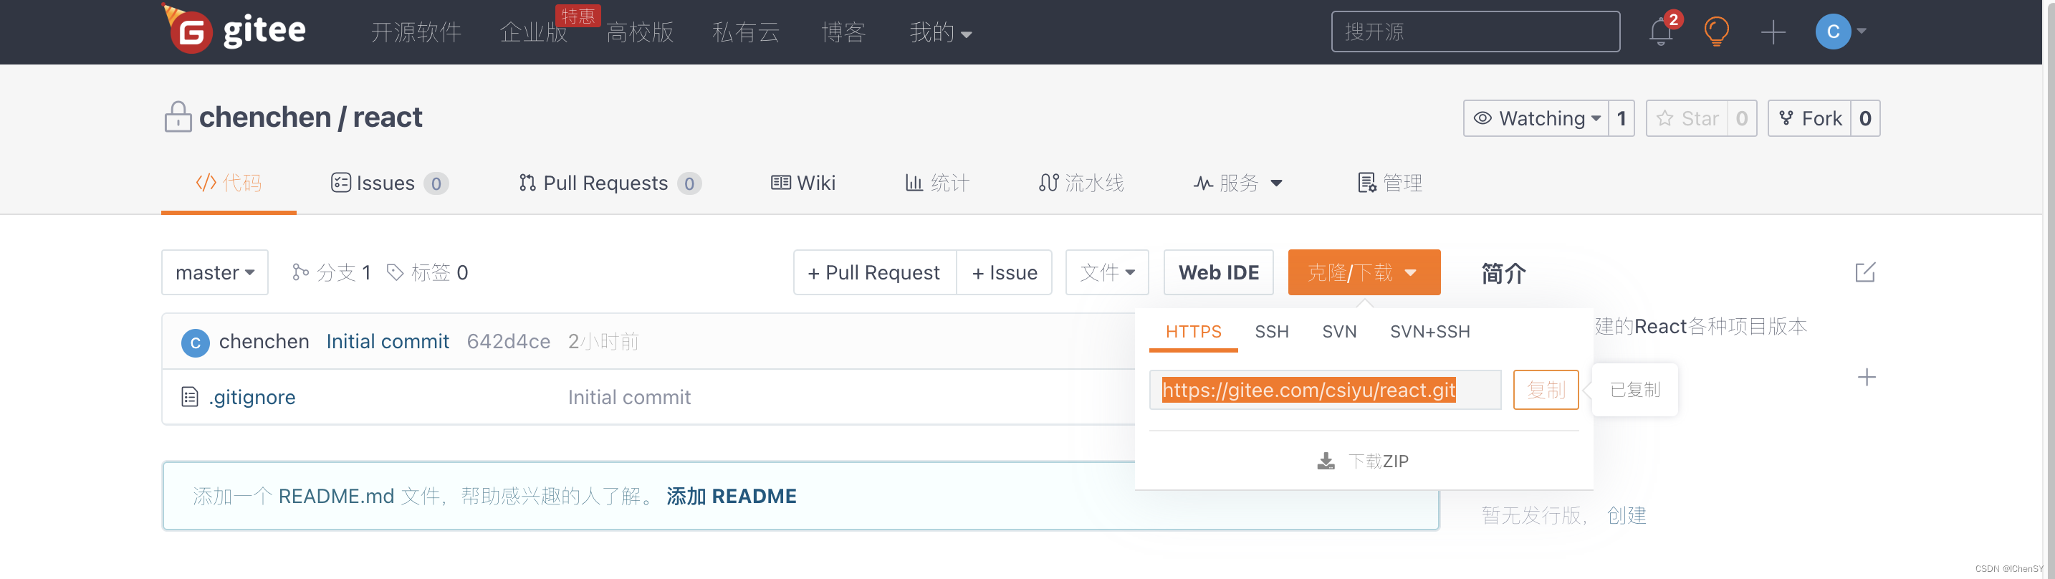
Task: Click the edit icon next to 简介
Action: tap(1865, 272)
